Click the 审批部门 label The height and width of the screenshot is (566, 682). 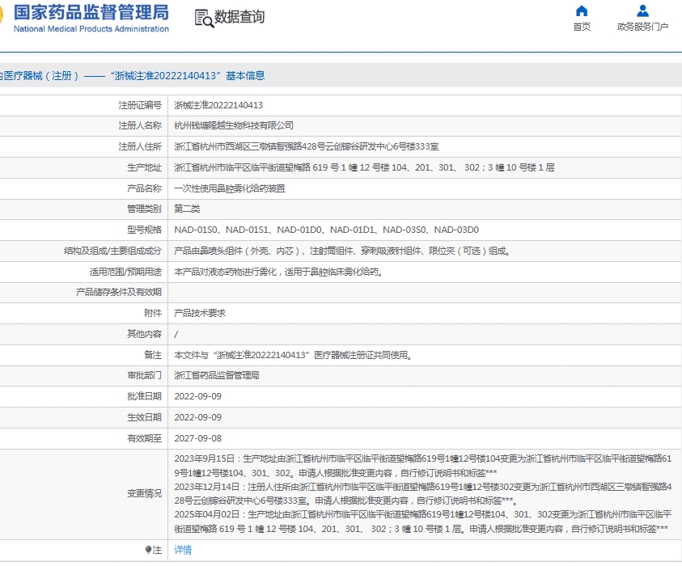coord(144,375)
